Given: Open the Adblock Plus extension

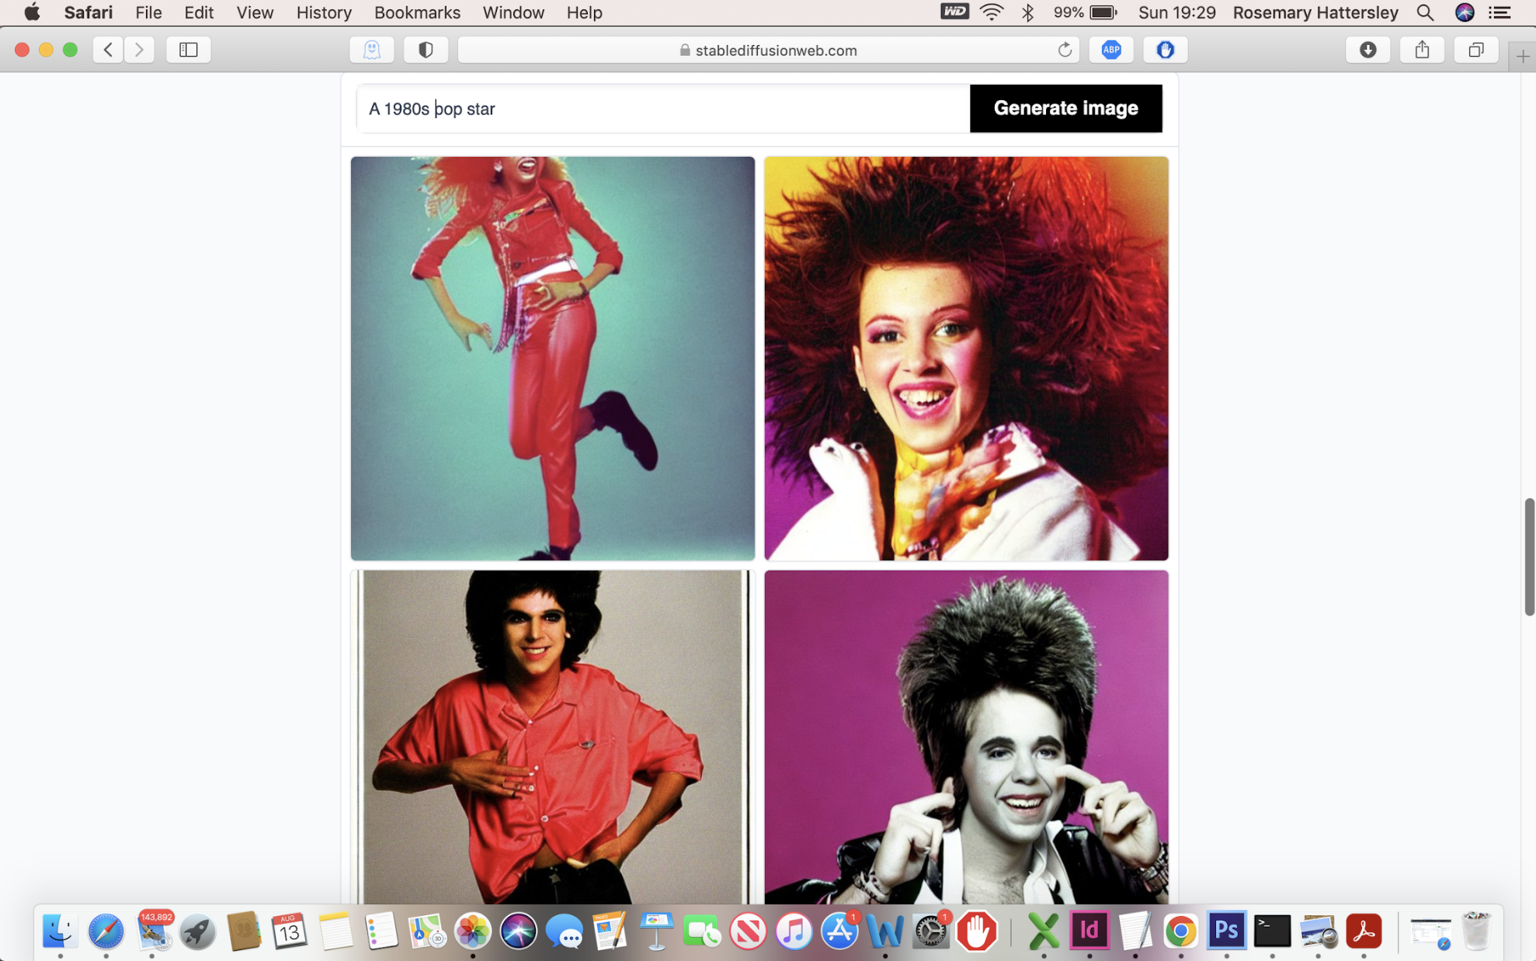Looking at the screenshot, I should (1110, 50).
